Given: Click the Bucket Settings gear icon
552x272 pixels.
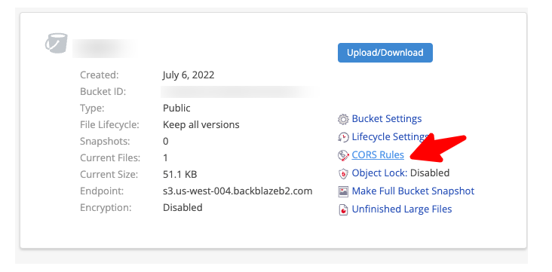Looking at the screenshot, I should 343,119.
